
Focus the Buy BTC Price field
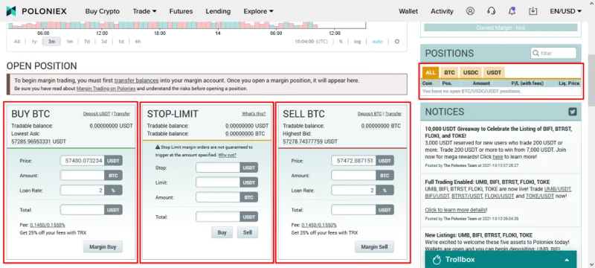click(82, 161)
